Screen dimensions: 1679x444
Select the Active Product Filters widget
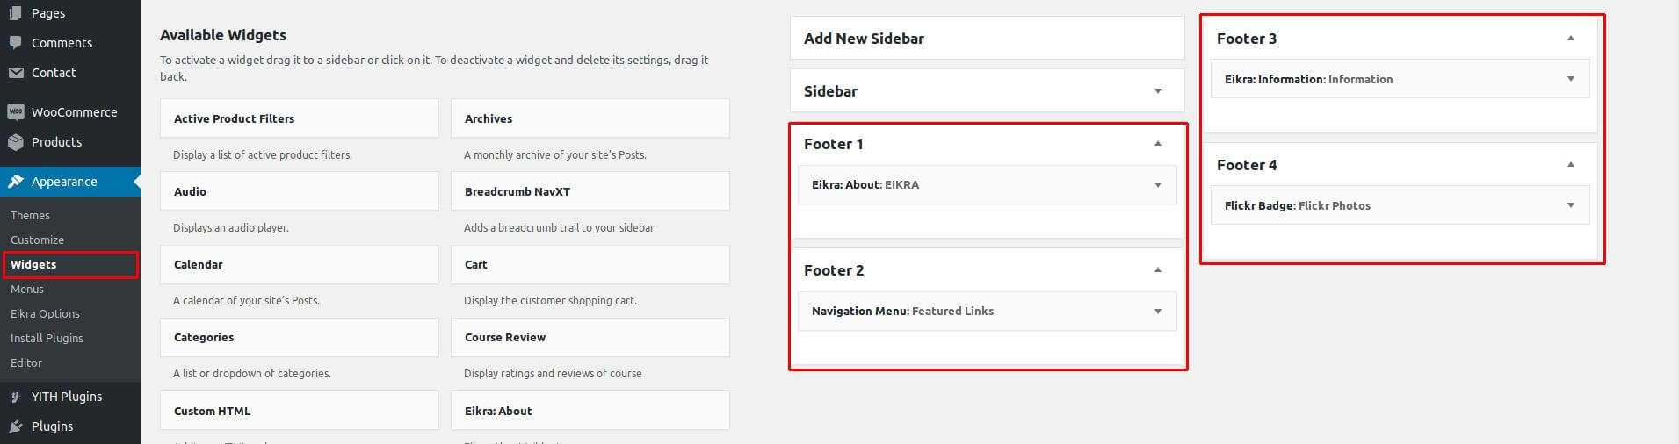299,118
